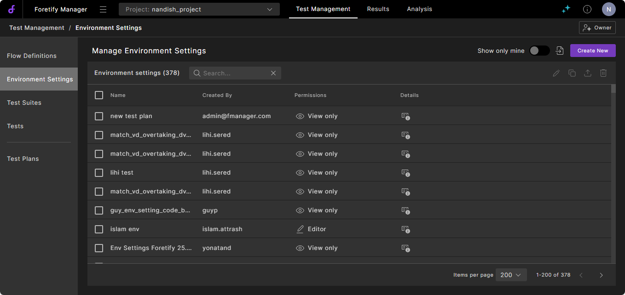
Task: Go to next page with right arrow
Action: [x=601, y=275]
